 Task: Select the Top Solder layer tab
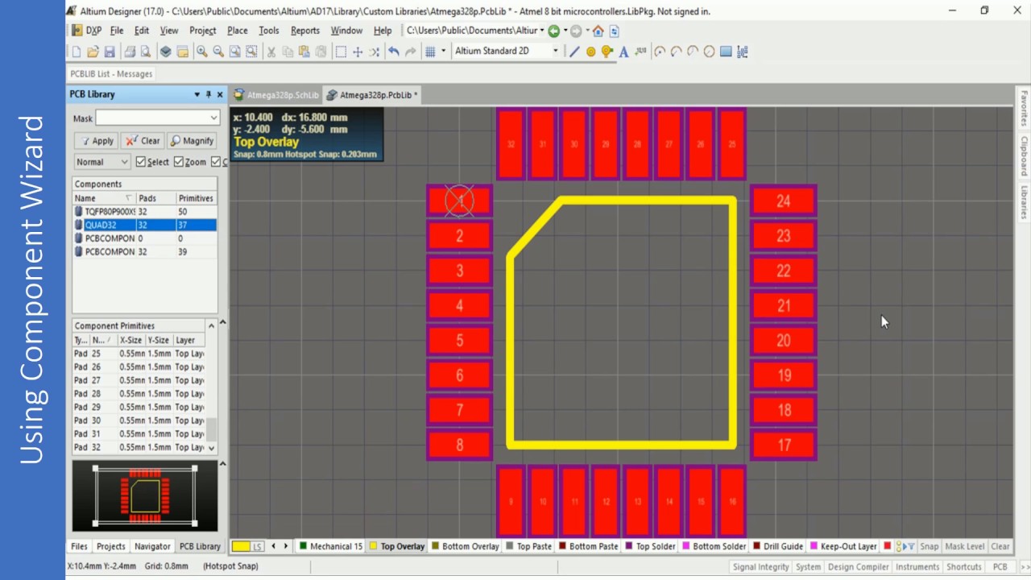pos(650,546)
